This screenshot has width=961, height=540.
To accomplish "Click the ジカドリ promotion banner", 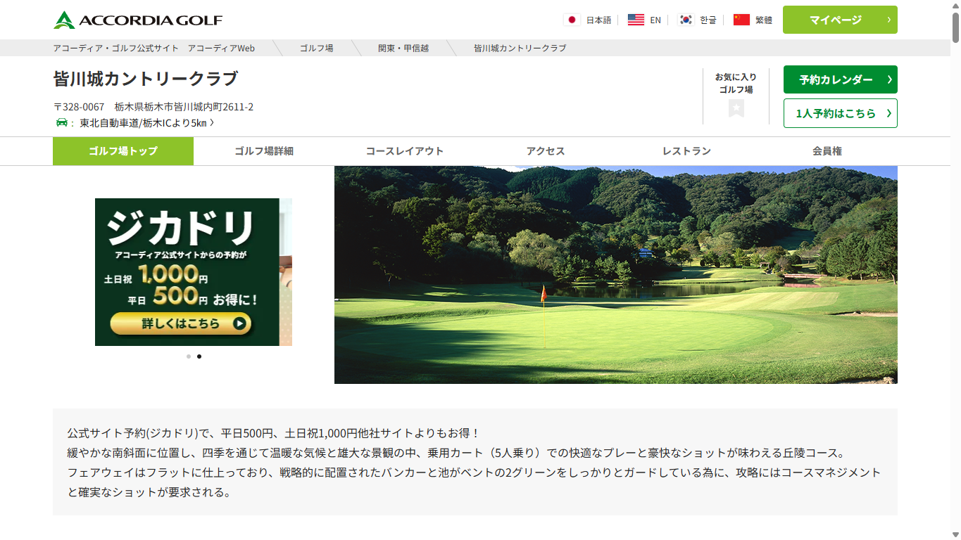I will 194,272.
